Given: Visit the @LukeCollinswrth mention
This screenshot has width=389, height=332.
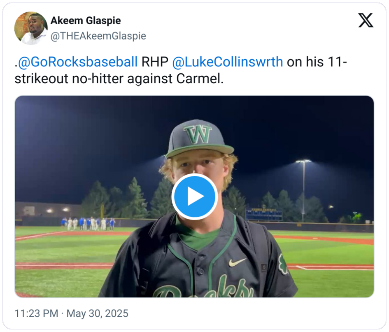Looking at the screenshot, I should [x=228, y=62].
